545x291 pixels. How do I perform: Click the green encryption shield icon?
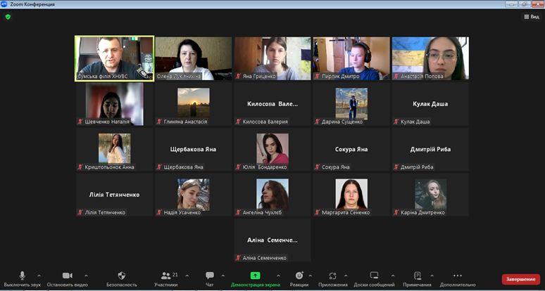[8, 17]
